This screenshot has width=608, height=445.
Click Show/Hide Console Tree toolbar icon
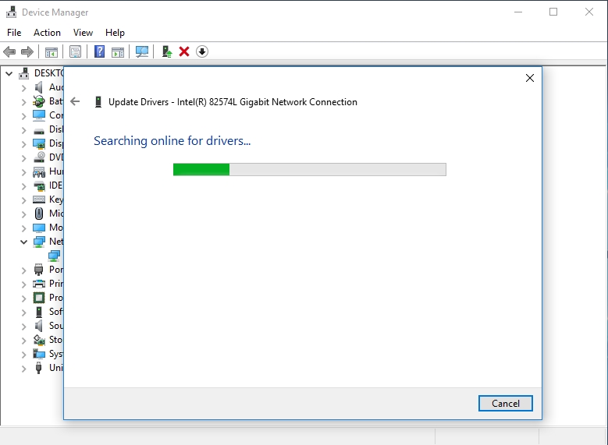[x=52, y=51]
